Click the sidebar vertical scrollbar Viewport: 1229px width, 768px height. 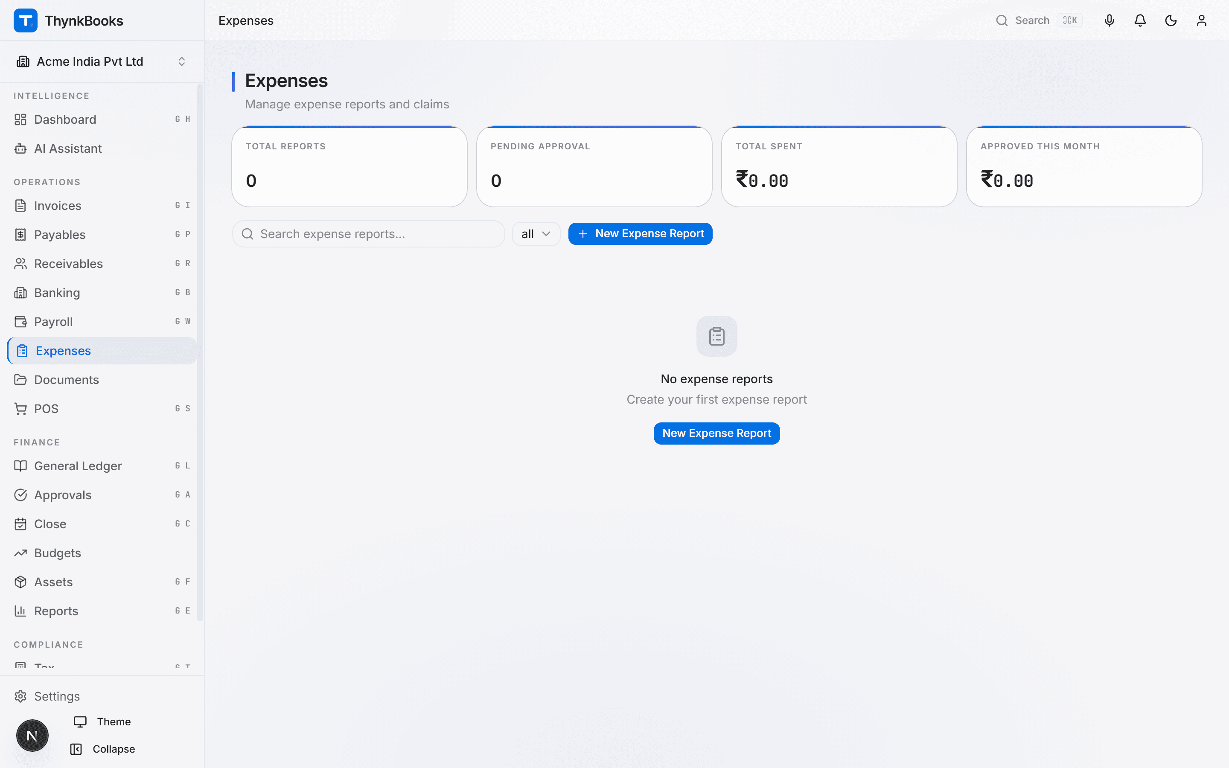(x=200, y=352)
